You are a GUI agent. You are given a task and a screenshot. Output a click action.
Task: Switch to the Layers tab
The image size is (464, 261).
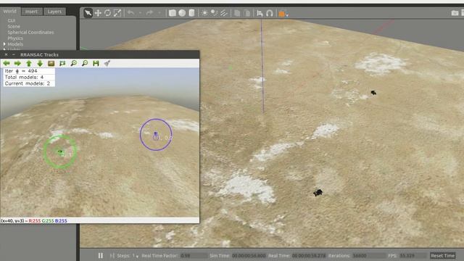pos(54,12)
